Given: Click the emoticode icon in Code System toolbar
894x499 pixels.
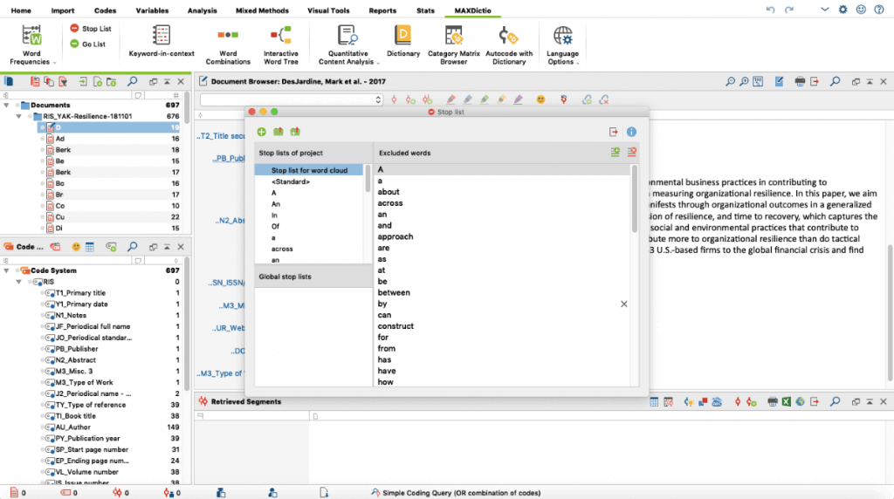Looking at the screenshot, I should 76,247.
